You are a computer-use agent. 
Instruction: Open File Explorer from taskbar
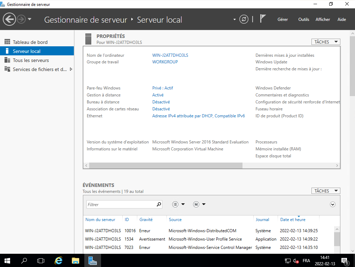coord(76,260)
